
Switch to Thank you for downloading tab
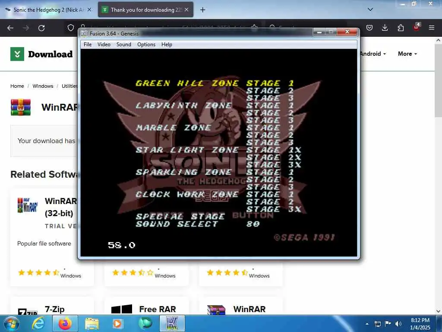point(145,10)
